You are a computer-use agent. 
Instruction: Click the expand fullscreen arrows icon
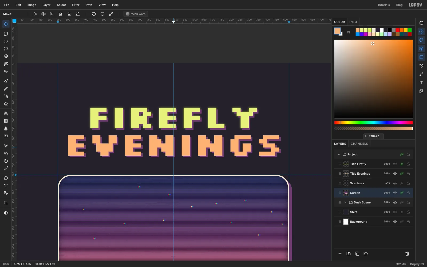click(x=111, y=14)
